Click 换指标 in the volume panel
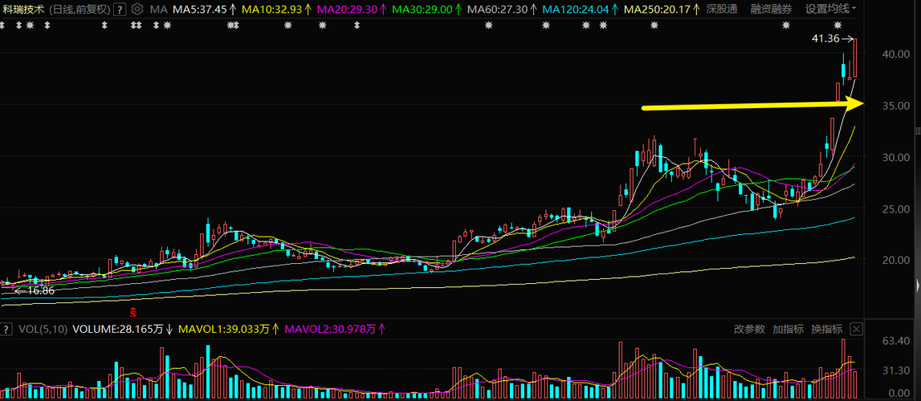Screen dimensions: 921x401 click(x=826, y=329)
